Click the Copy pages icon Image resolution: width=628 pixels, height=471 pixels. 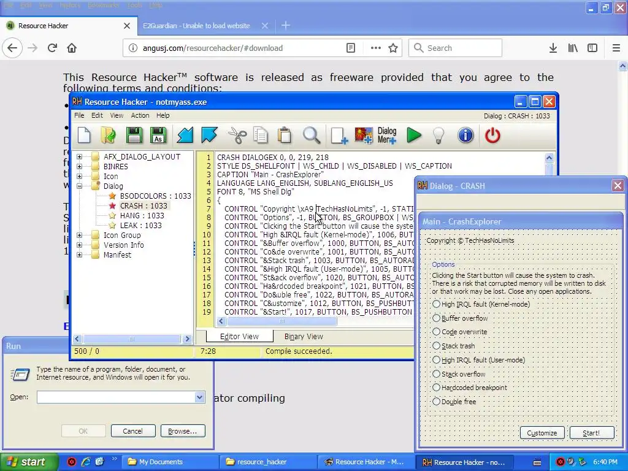[261, 135]
